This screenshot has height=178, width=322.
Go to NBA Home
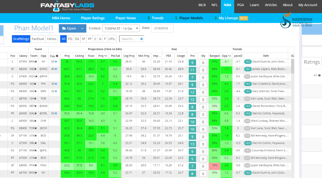[61, 18]
